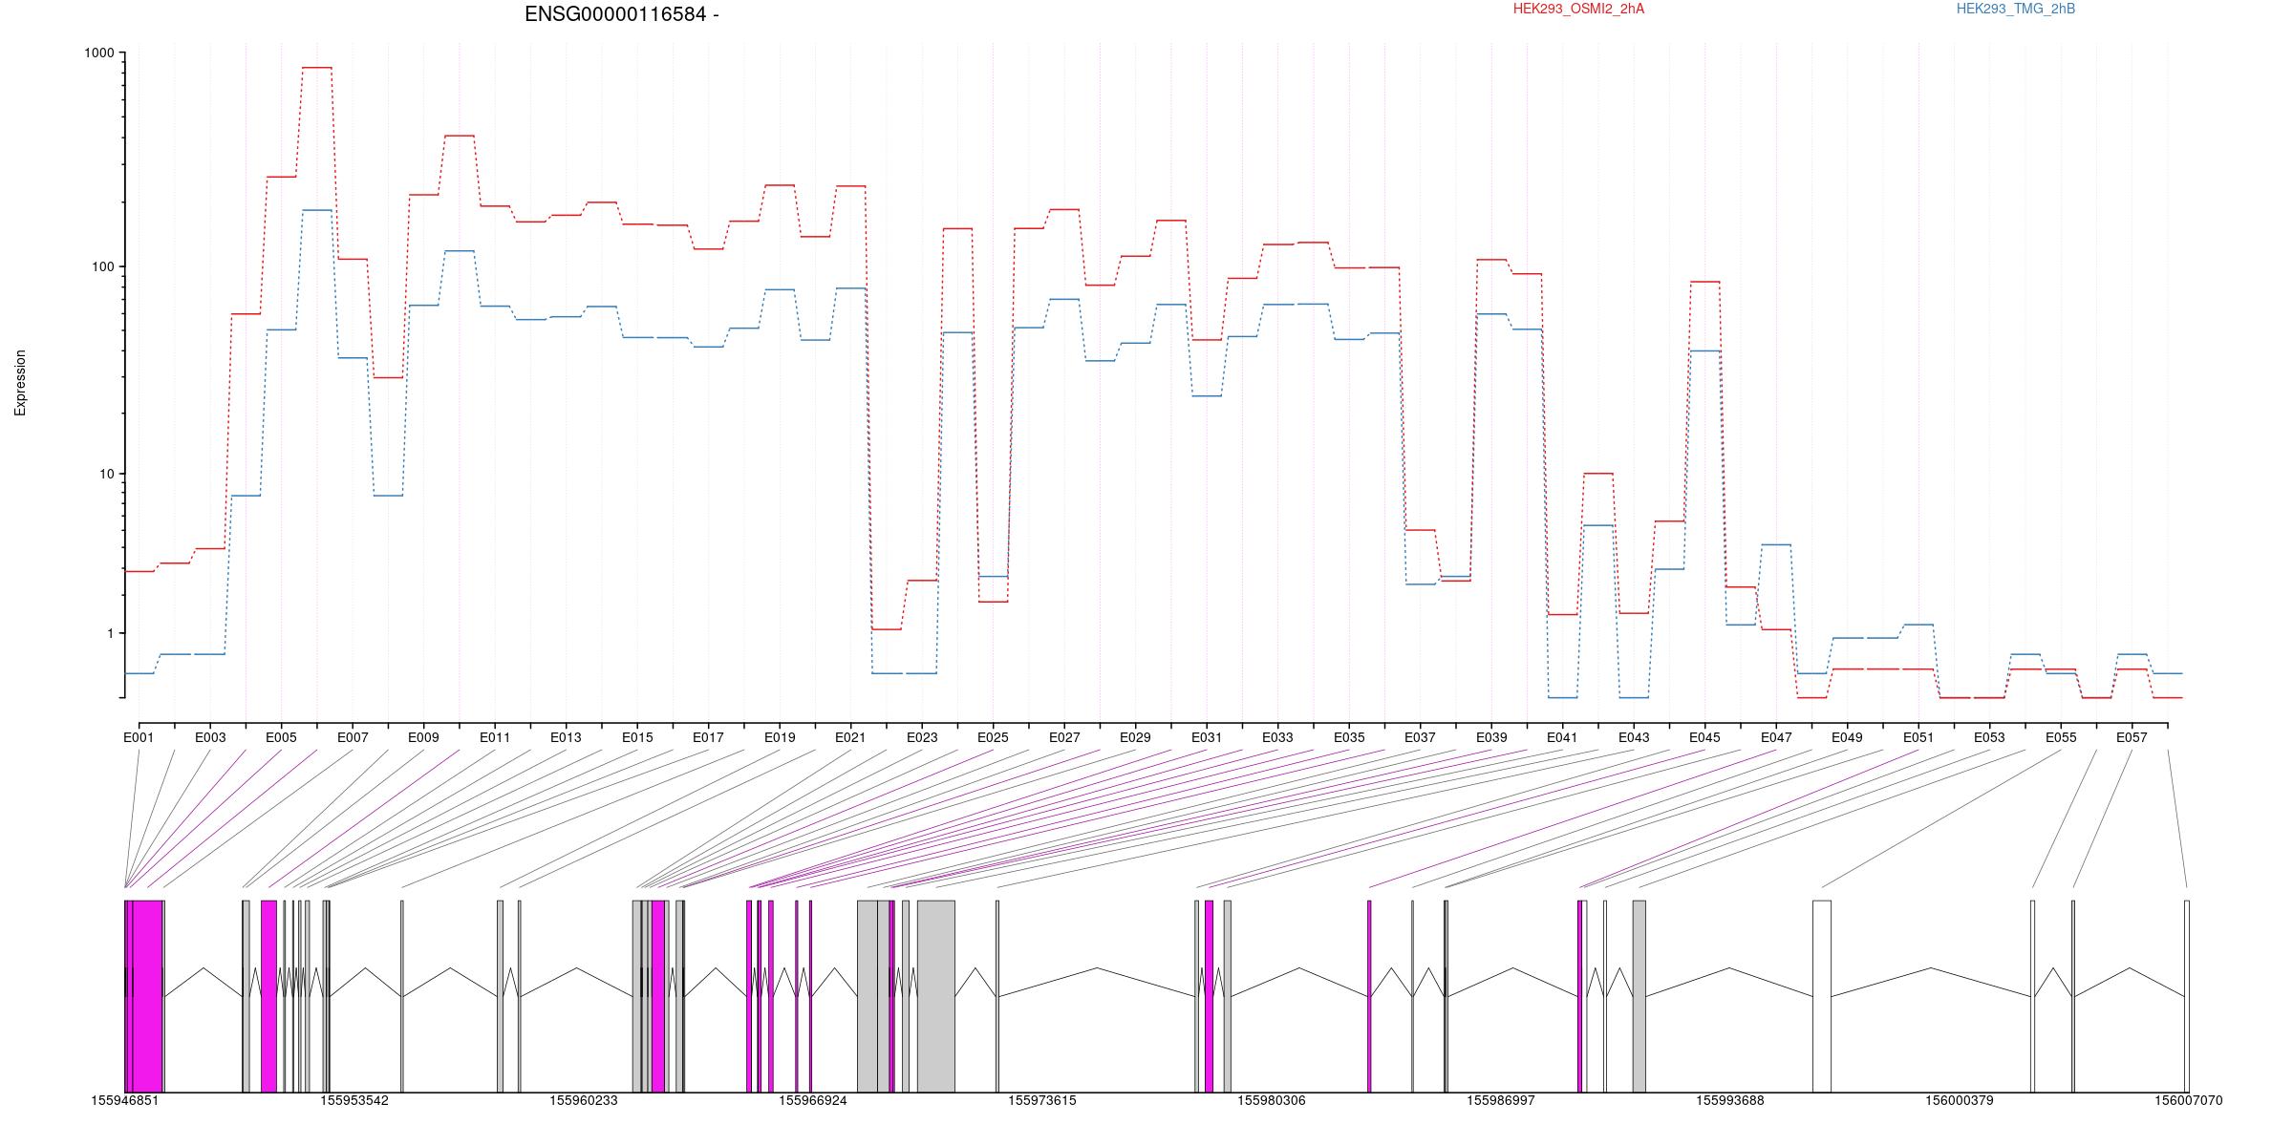Click the large gray exon block right of 155966924
The height and width of the screenshot is (1146, 2293).
(935, 996)
